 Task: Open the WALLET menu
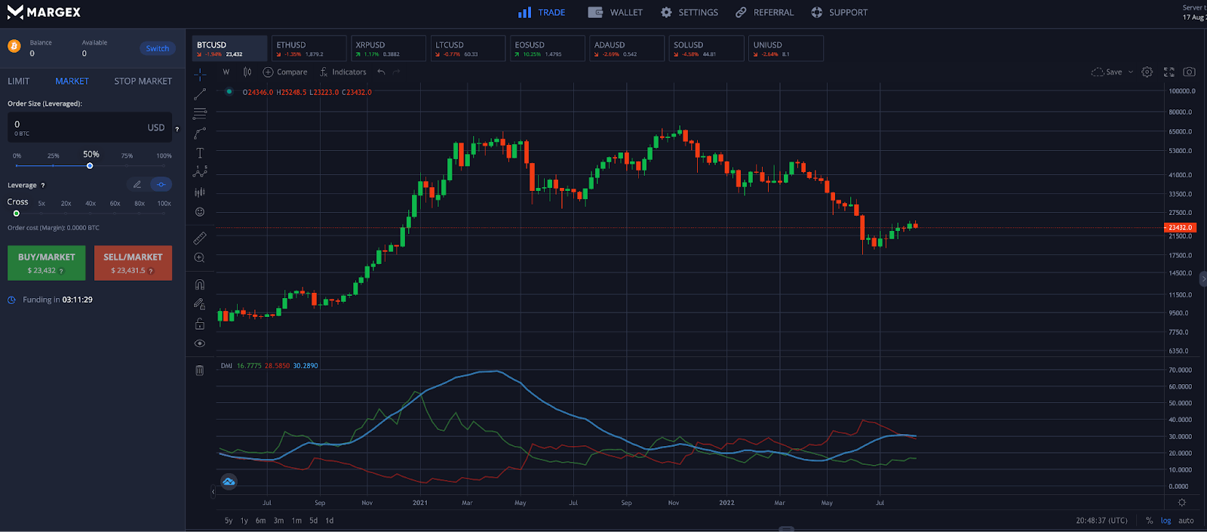pyautogui.click(x=616, y=13)
